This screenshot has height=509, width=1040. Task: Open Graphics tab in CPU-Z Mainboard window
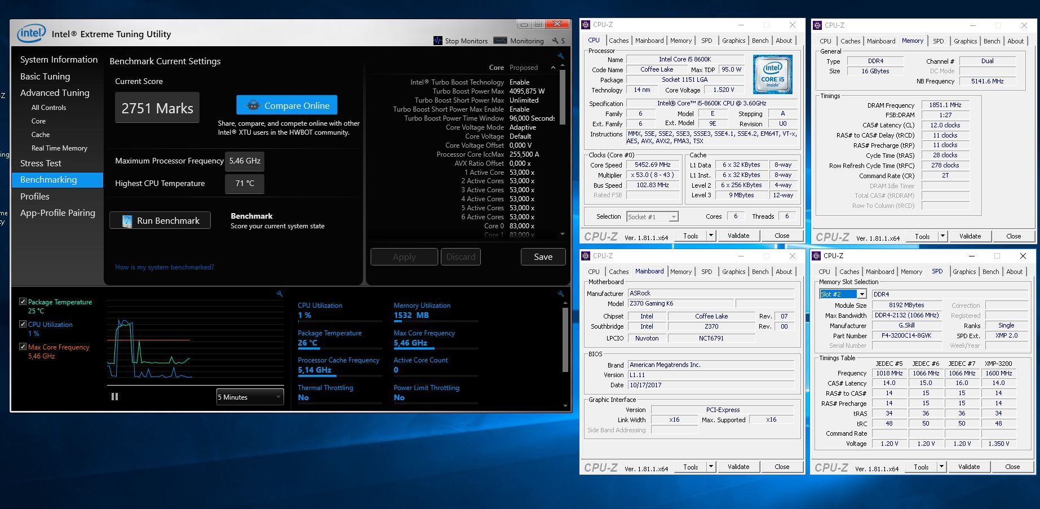point(733,272)
